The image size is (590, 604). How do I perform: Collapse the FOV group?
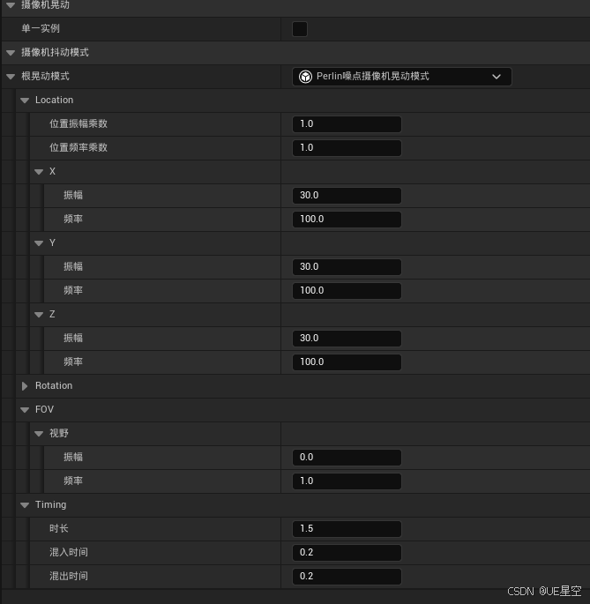pyautogui.click(x=25, y=410)
